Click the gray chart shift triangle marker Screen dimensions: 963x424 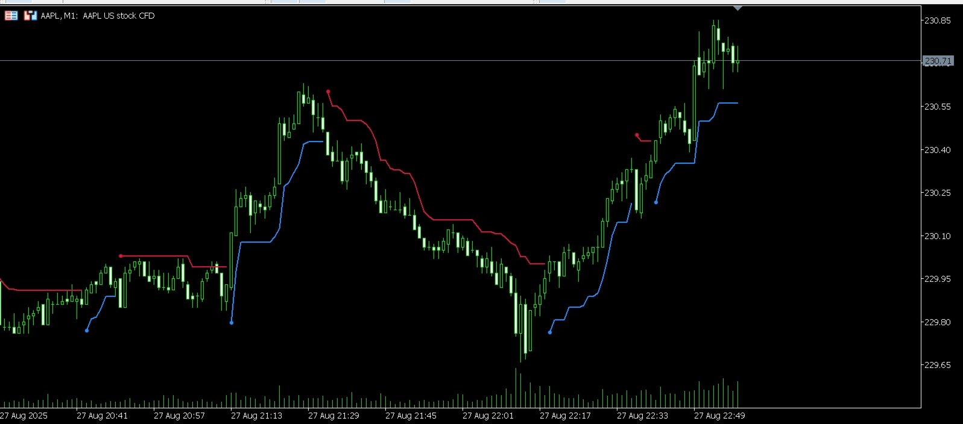click(x=737, y=8)
